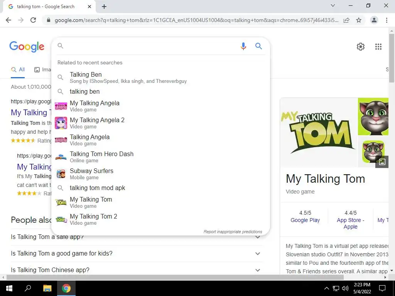
Task: Open network status tray icon
Action: 336,288
